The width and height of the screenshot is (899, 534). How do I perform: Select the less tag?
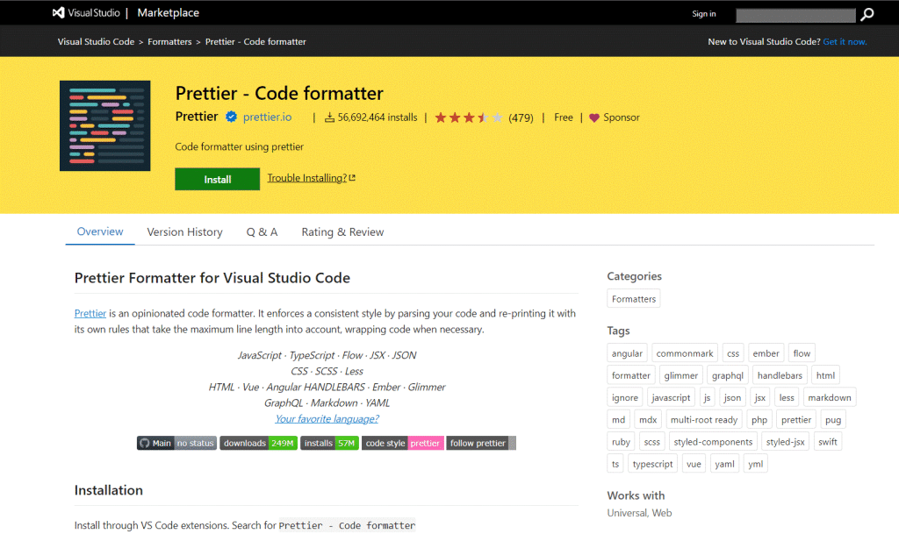(787, 397)
